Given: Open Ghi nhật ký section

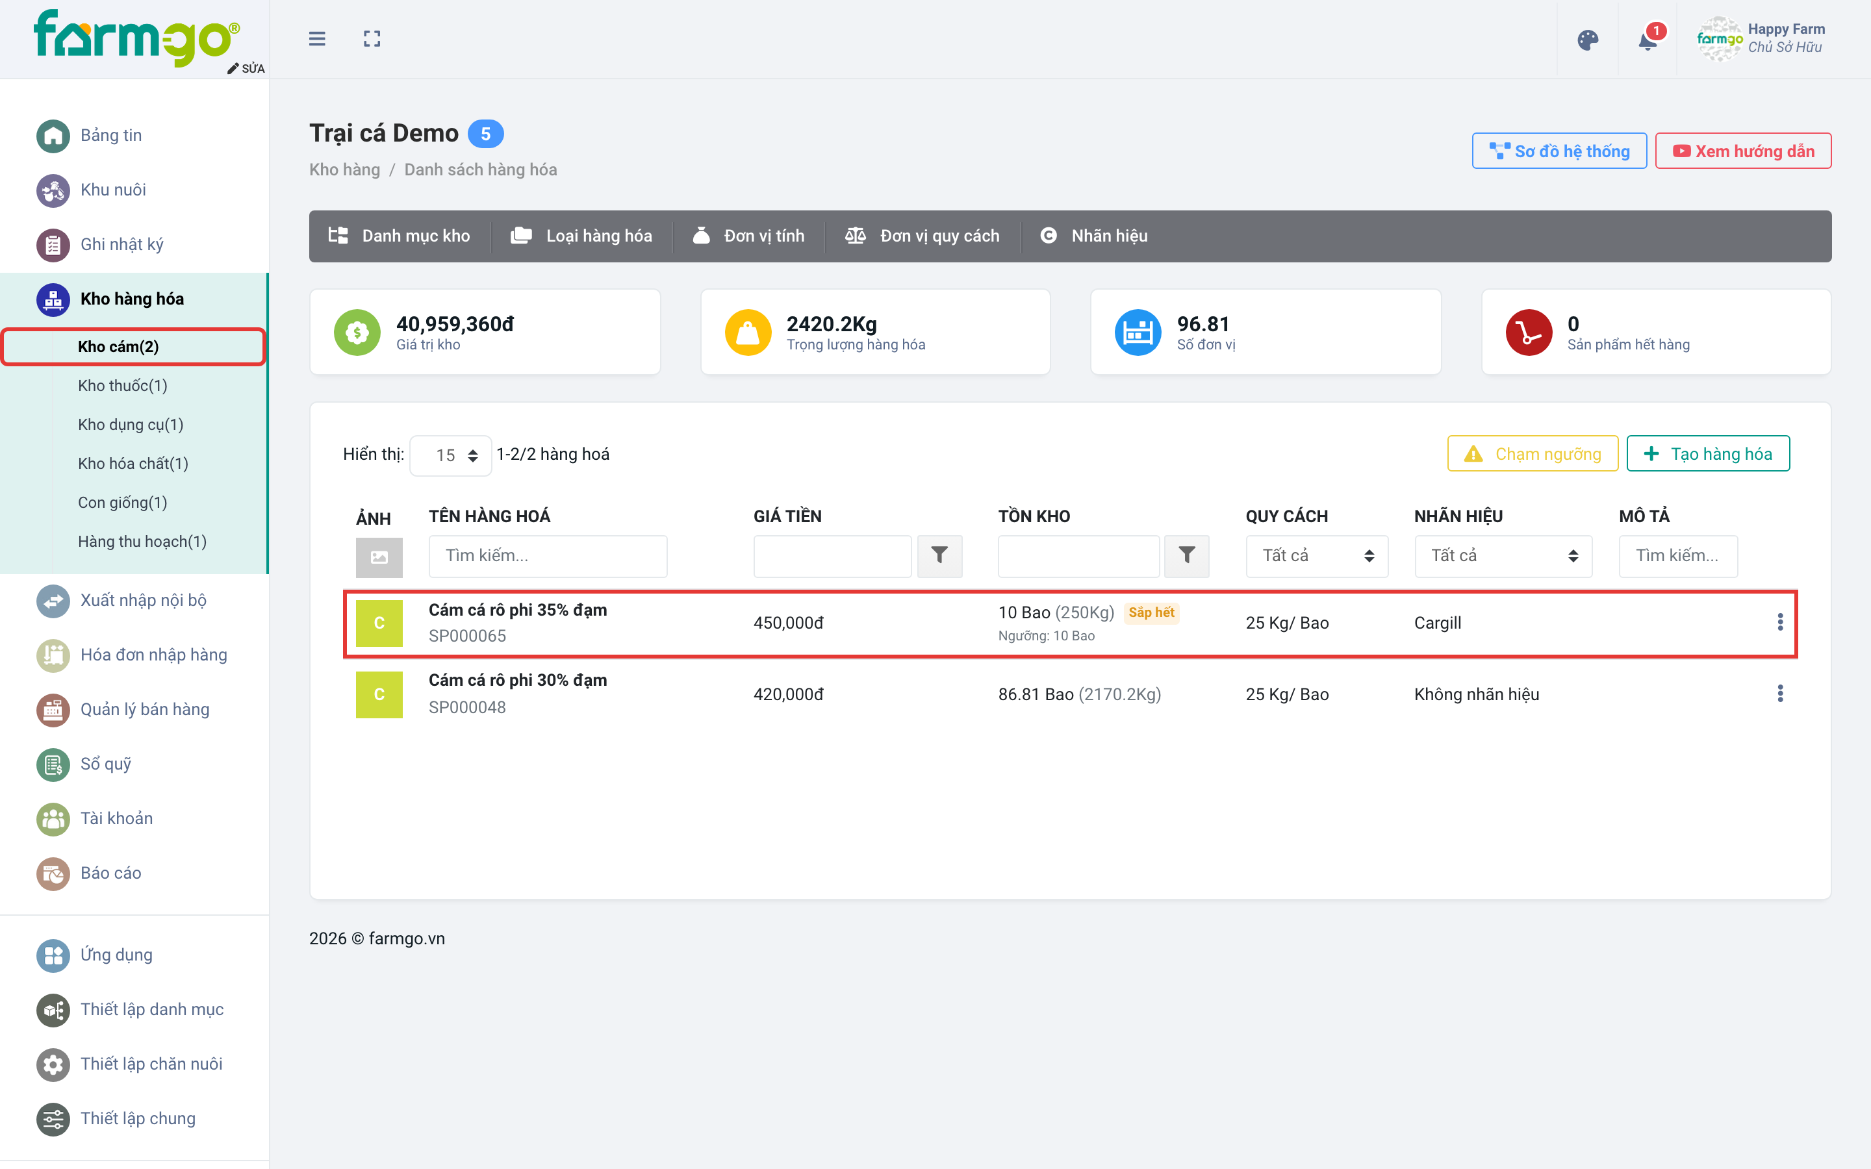Looking at the screenshot, I should point(100,244).
